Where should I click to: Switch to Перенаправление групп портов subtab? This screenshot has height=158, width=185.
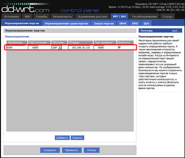coord(67,23)
